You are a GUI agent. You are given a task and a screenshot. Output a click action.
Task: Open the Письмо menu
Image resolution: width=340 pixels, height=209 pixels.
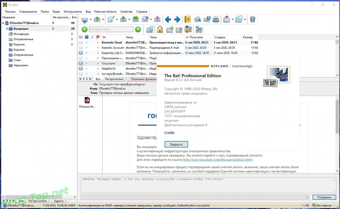click(10, 12)
